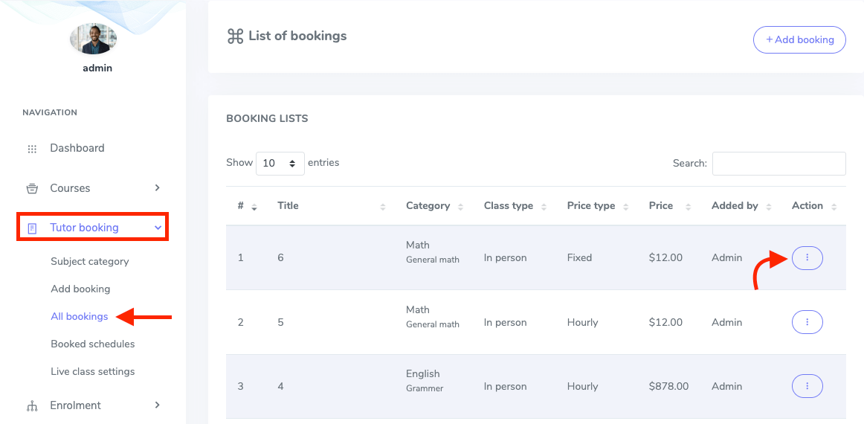Click the Tutor booking document icon
This screenshot has width=864, height=424.
pyautogui.click(x=32, y=228)
